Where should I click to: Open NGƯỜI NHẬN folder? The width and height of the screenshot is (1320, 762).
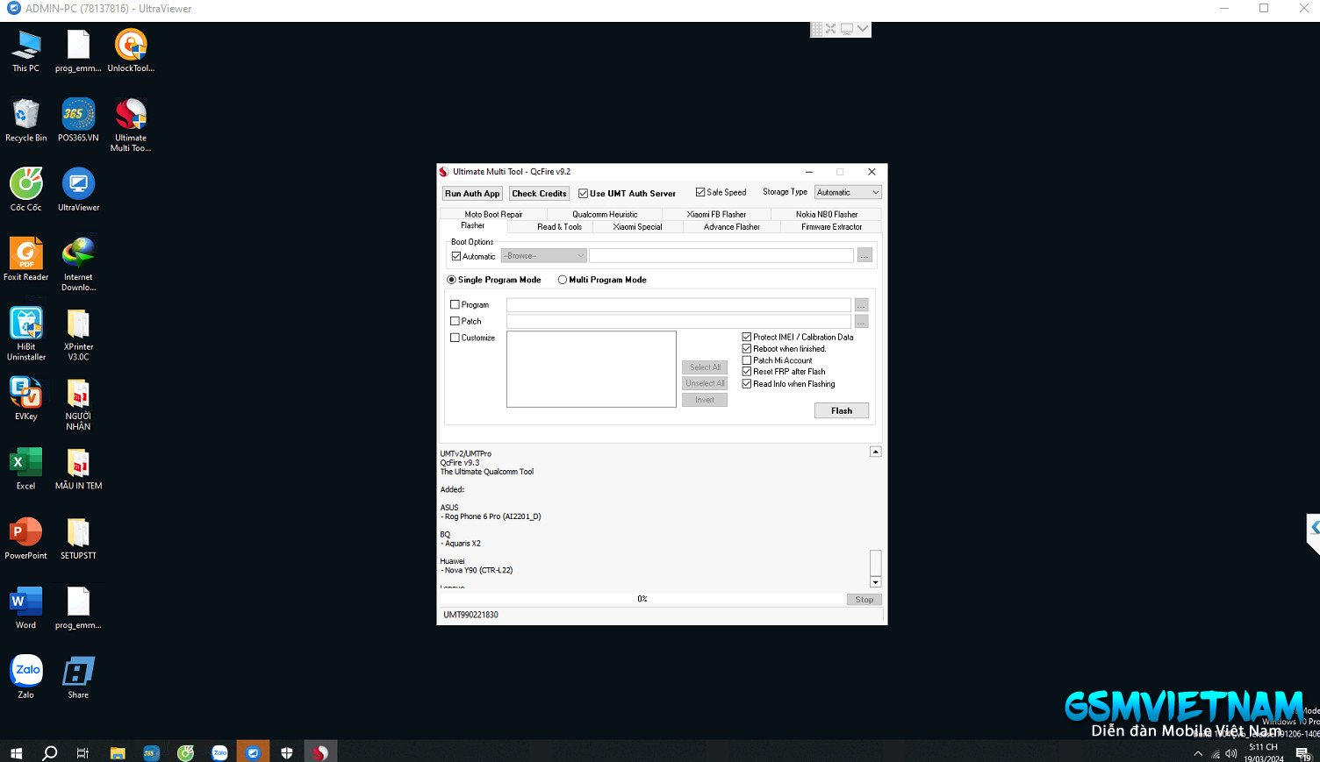(78, 403)
